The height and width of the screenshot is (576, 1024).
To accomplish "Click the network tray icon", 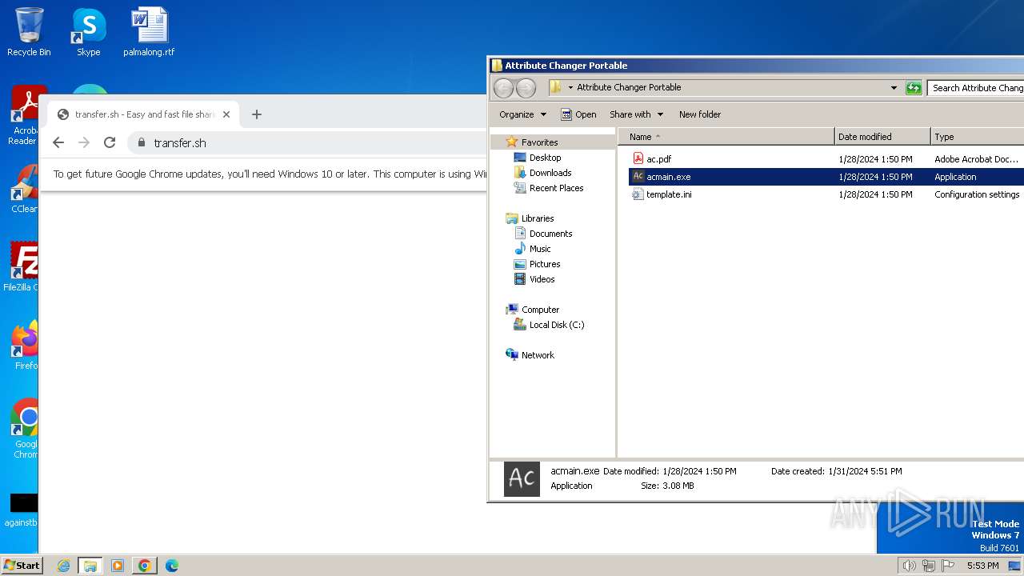I will click(x=929, y=566).
